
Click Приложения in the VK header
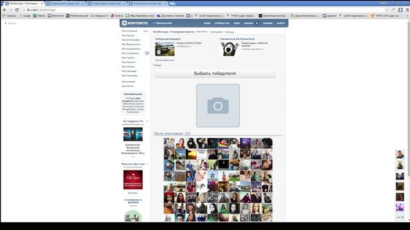(164, 23)
